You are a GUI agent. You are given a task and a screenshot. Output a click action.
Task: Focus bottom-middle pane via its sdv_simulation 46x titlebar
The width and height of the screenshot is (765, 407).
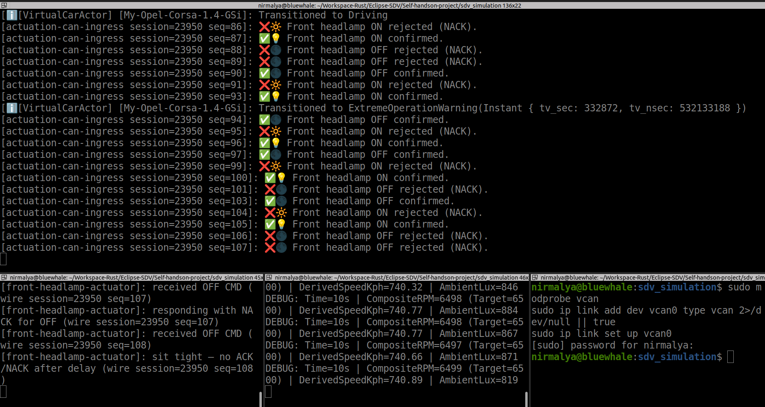(401, 277)
